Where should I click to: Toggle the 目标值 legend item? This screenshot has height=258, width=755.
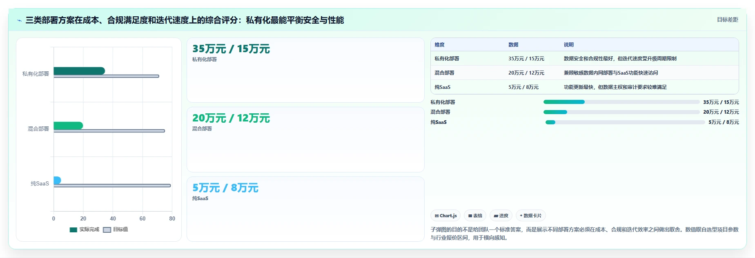pyautogui.click(x=116, y=229)
